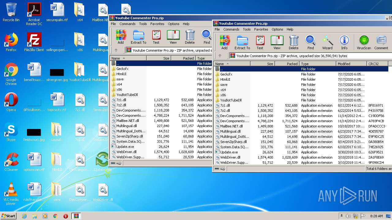Click Add icon in front WinRAR window
392x220 pixels.
[x=224, y=42]
